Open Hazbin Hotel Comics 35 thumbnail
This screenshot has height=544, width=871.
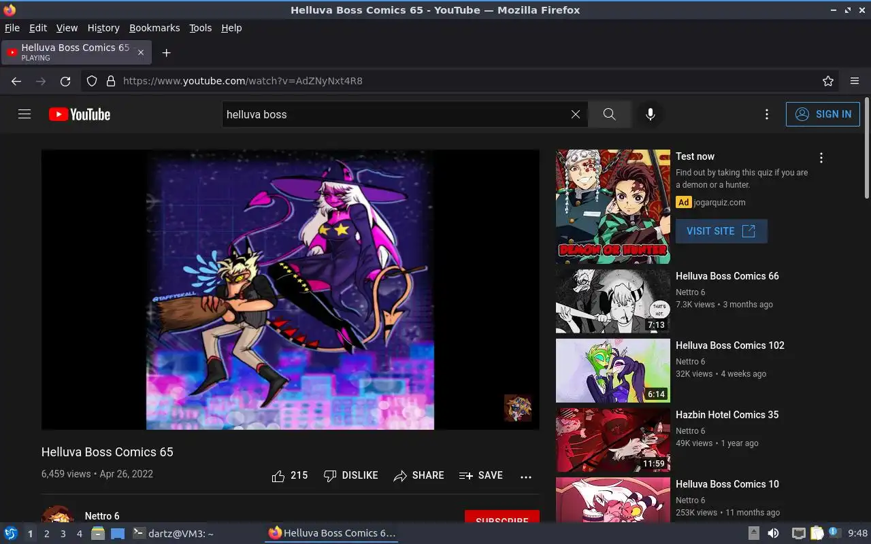[613, 440]
